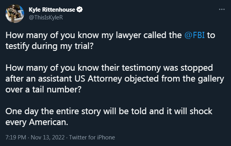Image resolution: width=231 pixels, height=146 pixels.
Task: Click 'testify during my trial?' text
Action: tap(49, 46)
